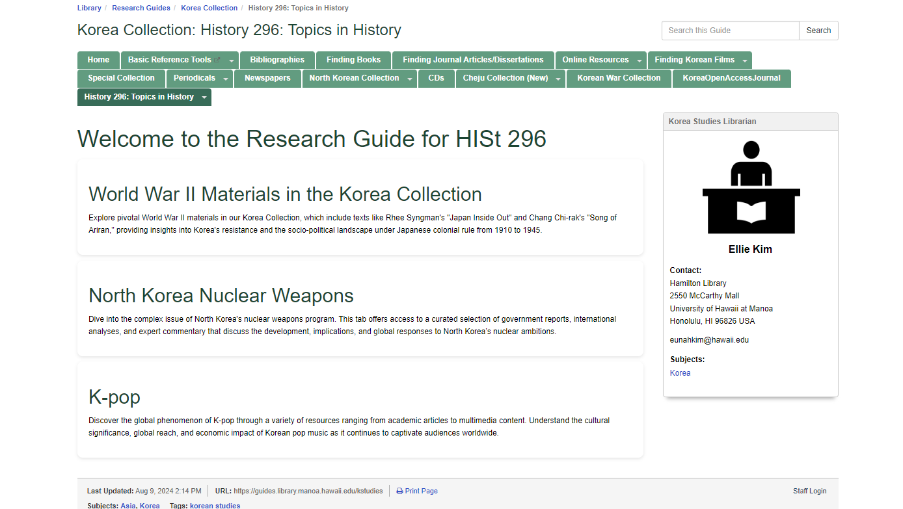Open the Research Guides breadcrumb link
The image size is (903, 509).
pyautogui.click(x=141, y=8)
